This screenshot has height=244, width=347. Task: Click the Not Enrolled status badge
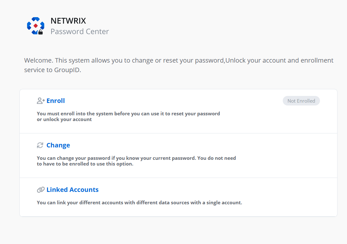tap(301, 101)
